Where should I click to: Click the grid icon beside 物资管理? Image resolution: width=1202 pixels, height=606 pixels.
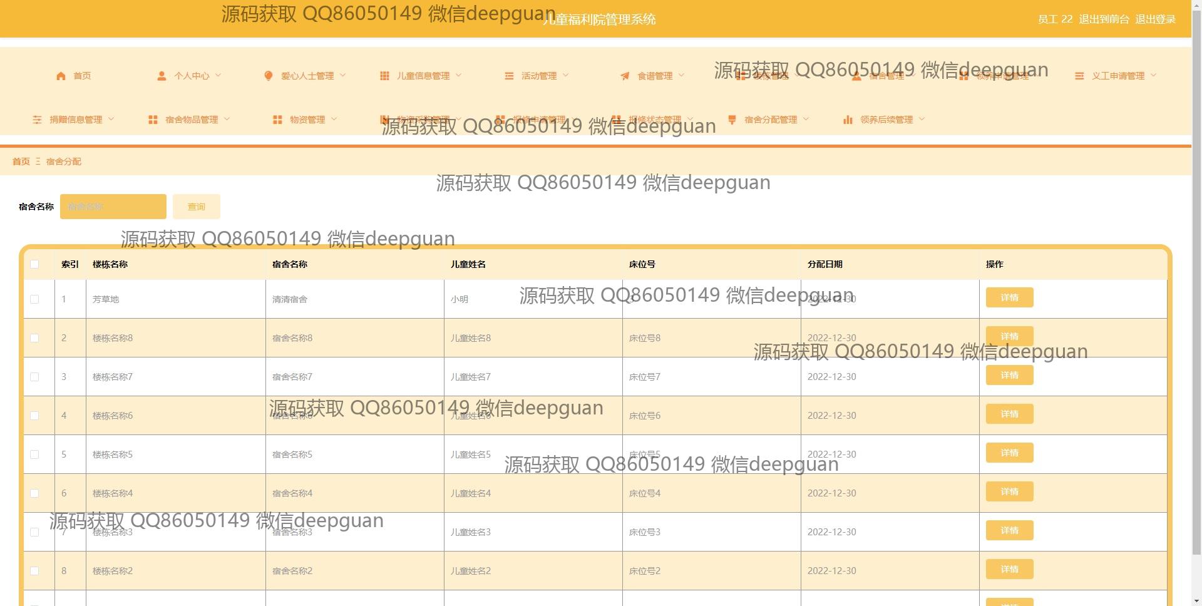[x=277, y=120]
